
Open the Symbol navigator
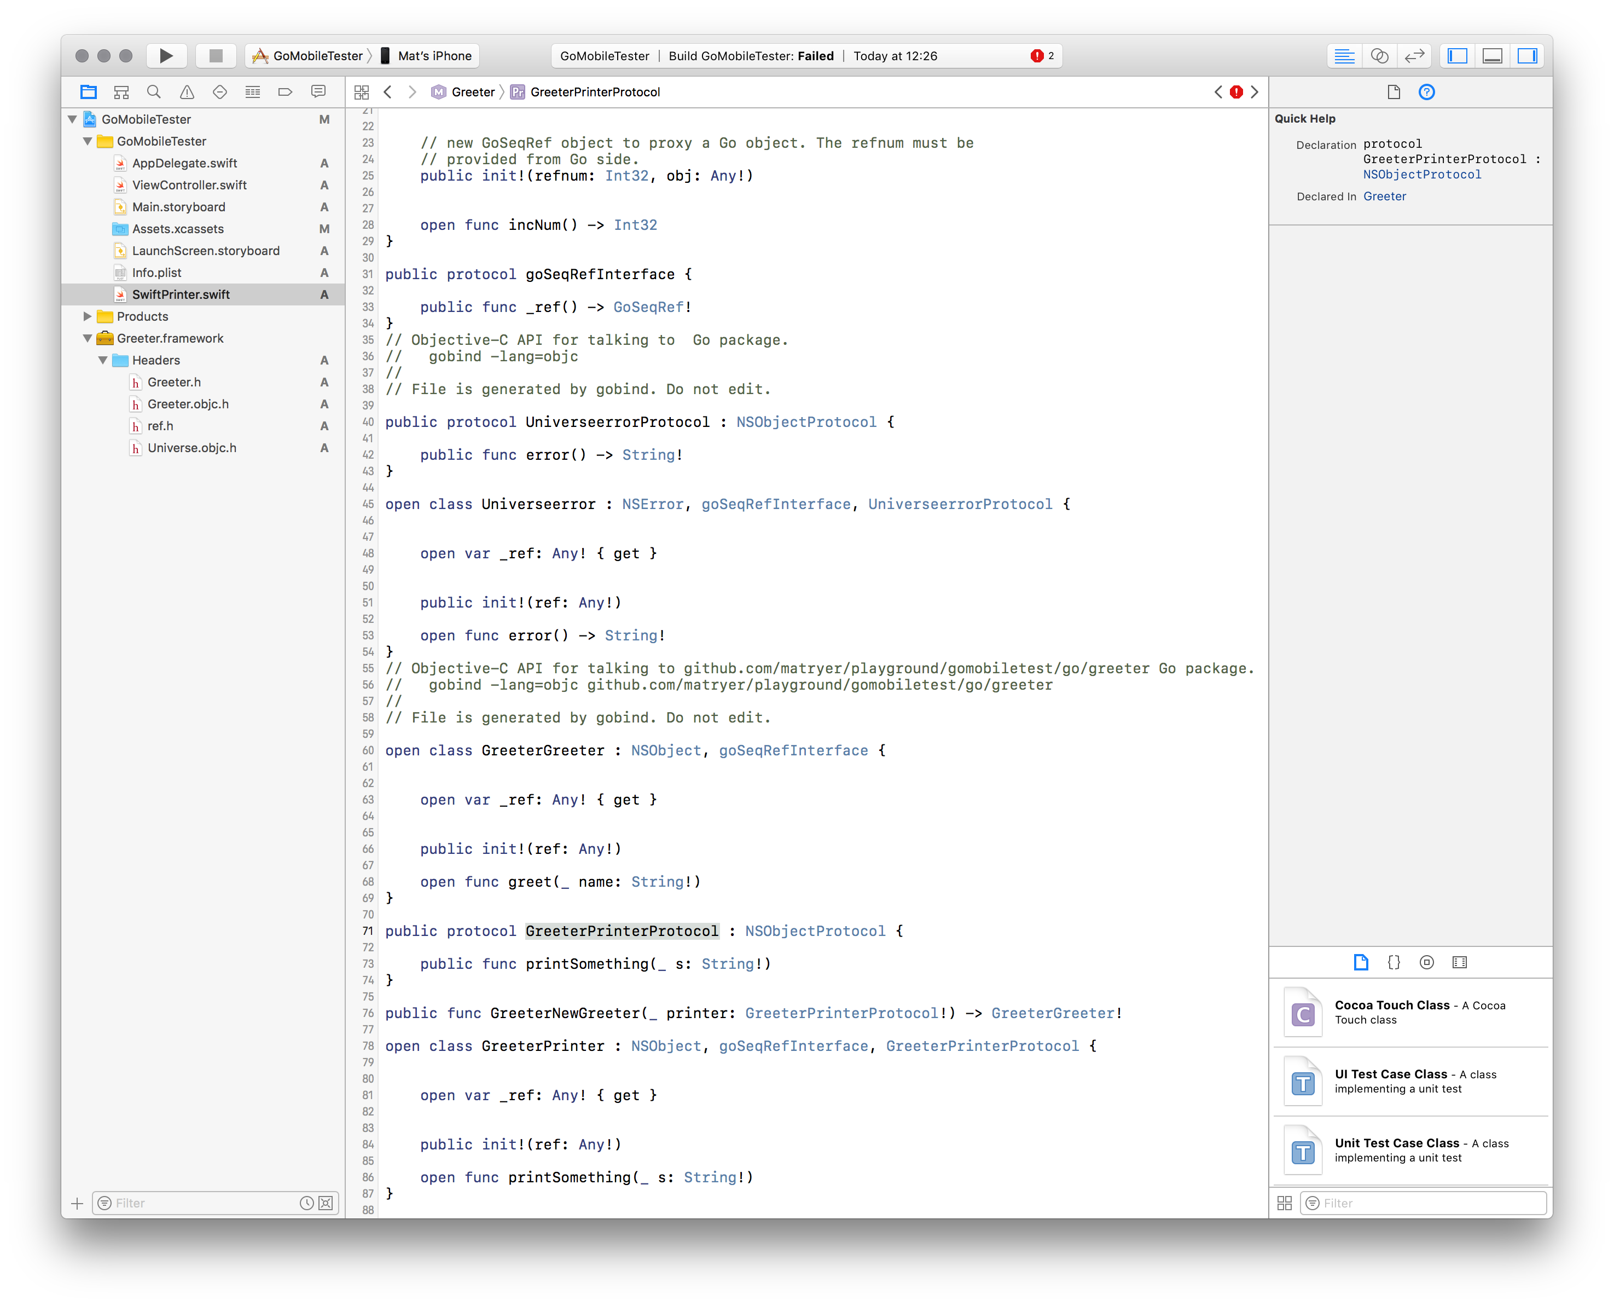tap(121, 92)
